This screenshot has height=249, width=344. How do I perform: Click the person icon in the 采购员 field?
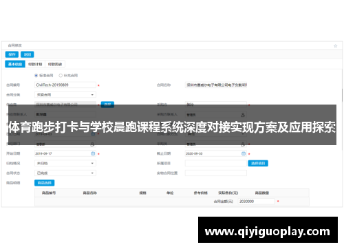[243, 144]
